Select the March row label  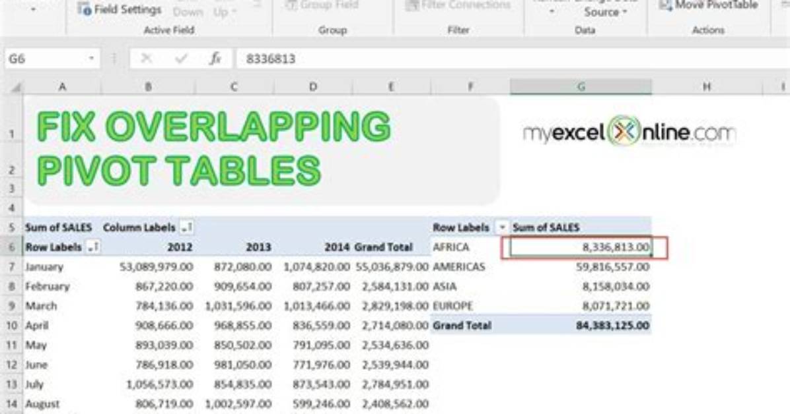[x=41, y=306]
